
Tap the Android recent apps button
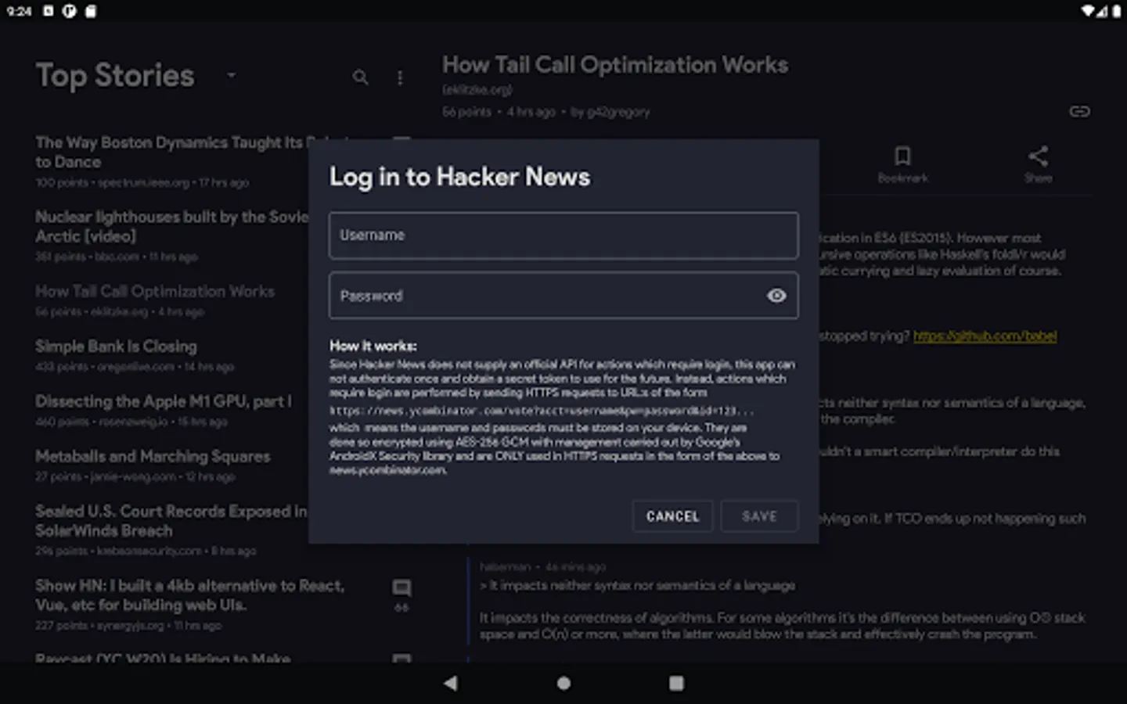pyautogui.click(x=676, y=683)
